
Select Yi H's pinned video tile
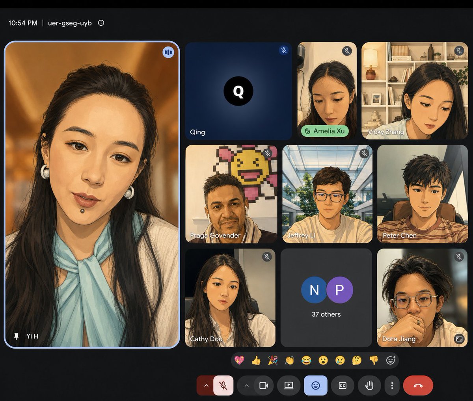click(x=92, y=195)
